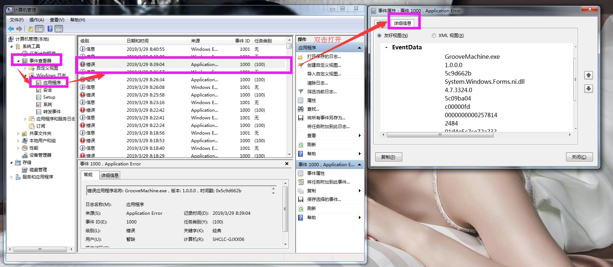
Task: Click the EventData horizontal scrollbar thumb
Action: [x=440, y=135]
